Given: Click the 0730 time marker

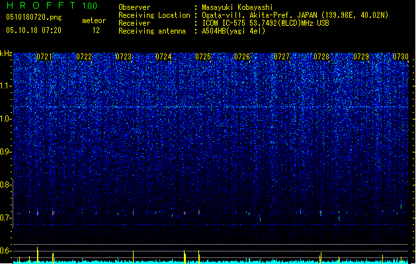Looking at the screenshot, I should (401, 57).
